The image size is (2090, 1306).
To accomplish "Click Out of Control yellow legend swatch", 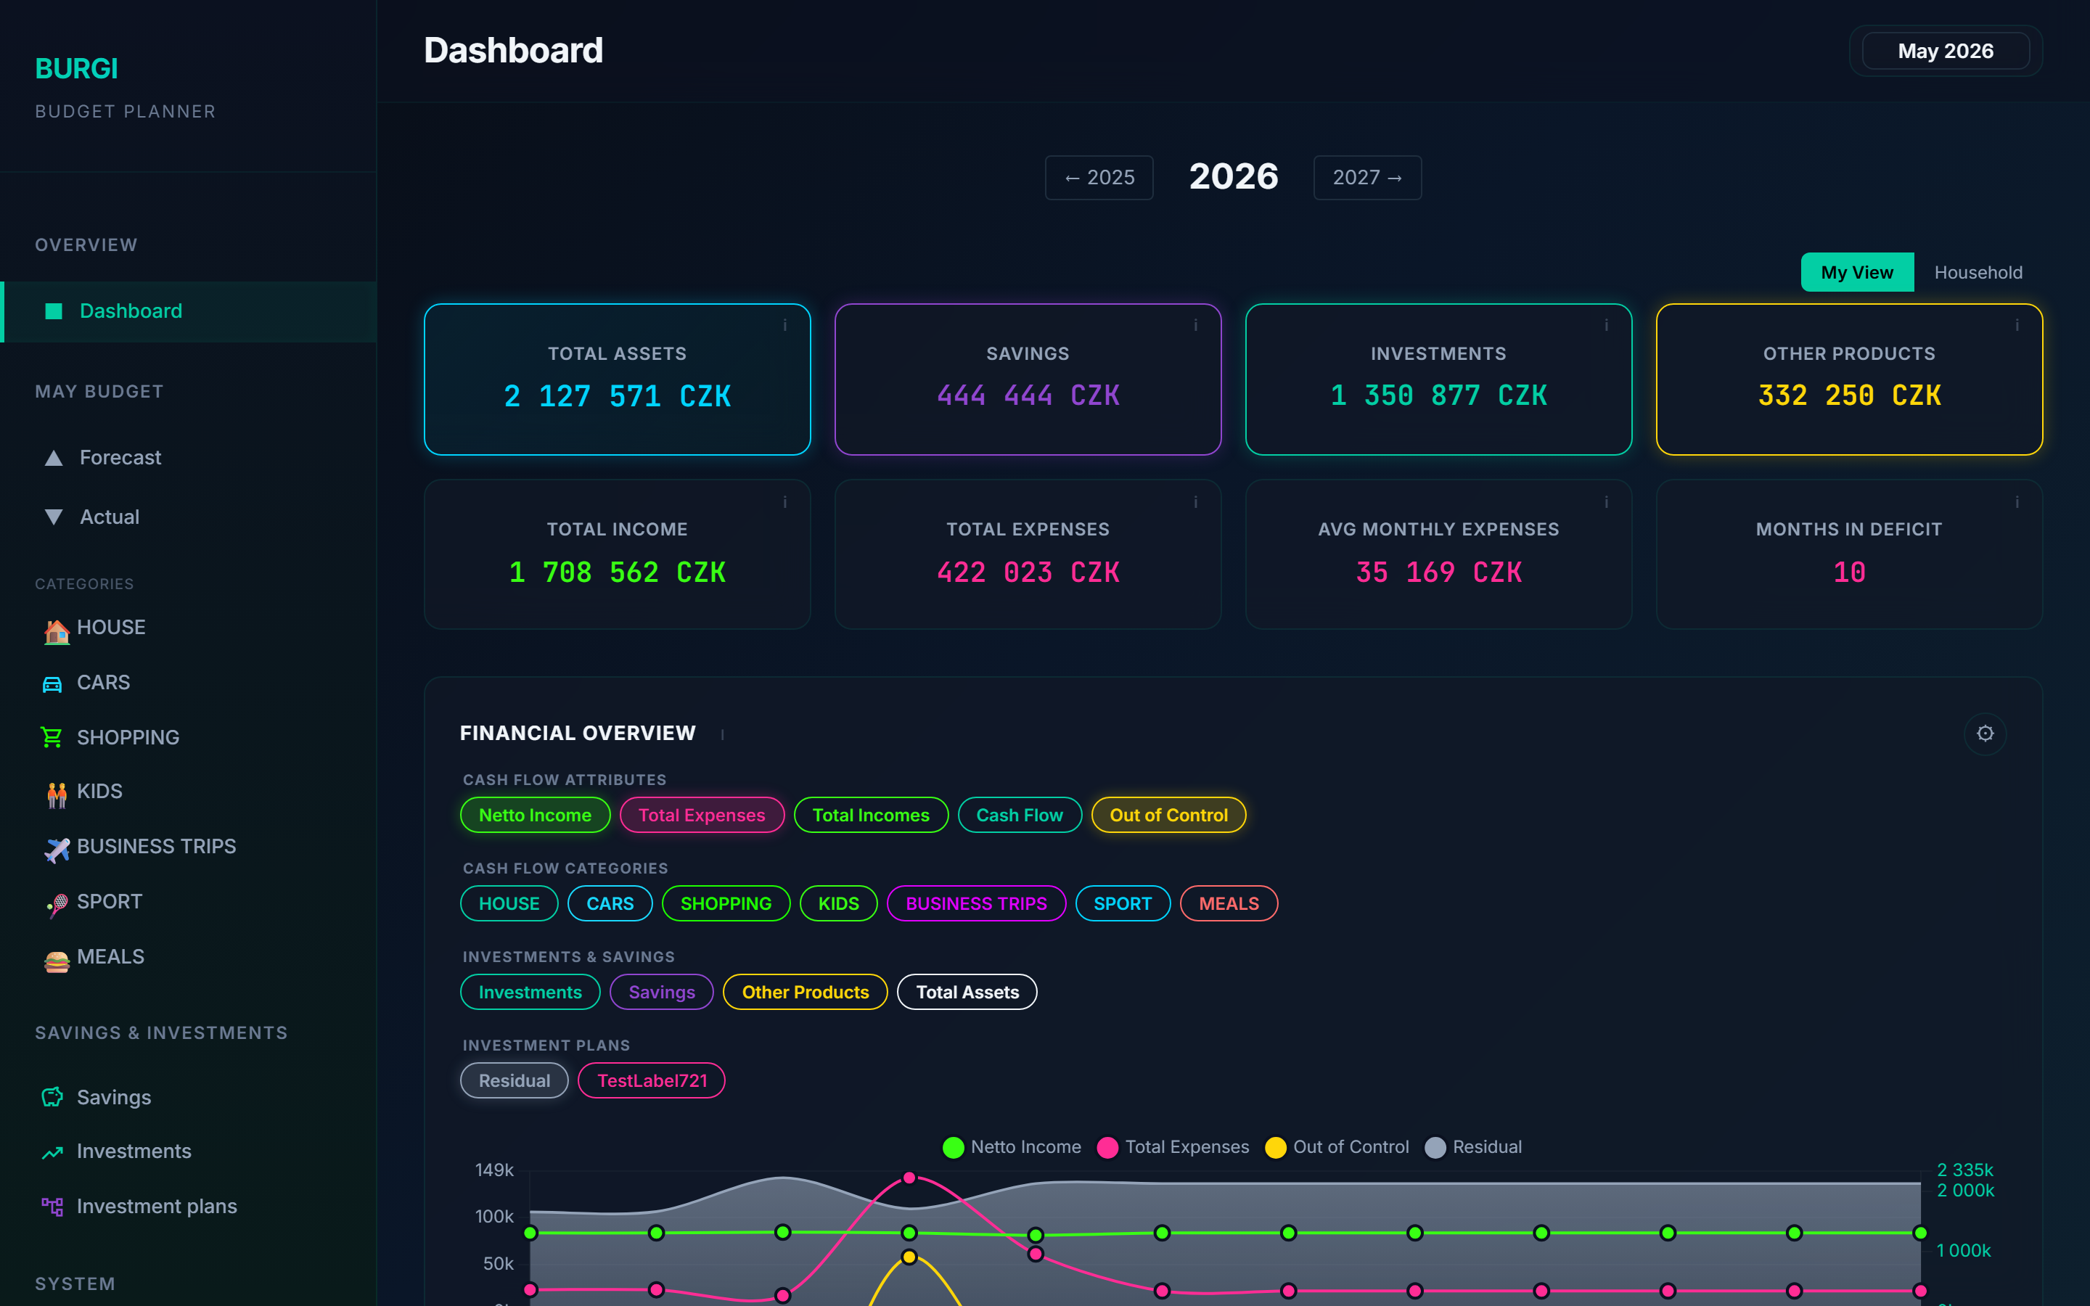I will click(x=1276, y=1147).
